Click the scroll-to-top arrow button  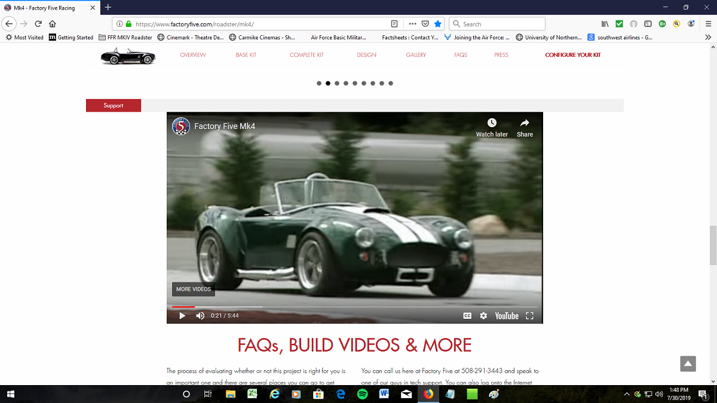click(x=688, y=364)
